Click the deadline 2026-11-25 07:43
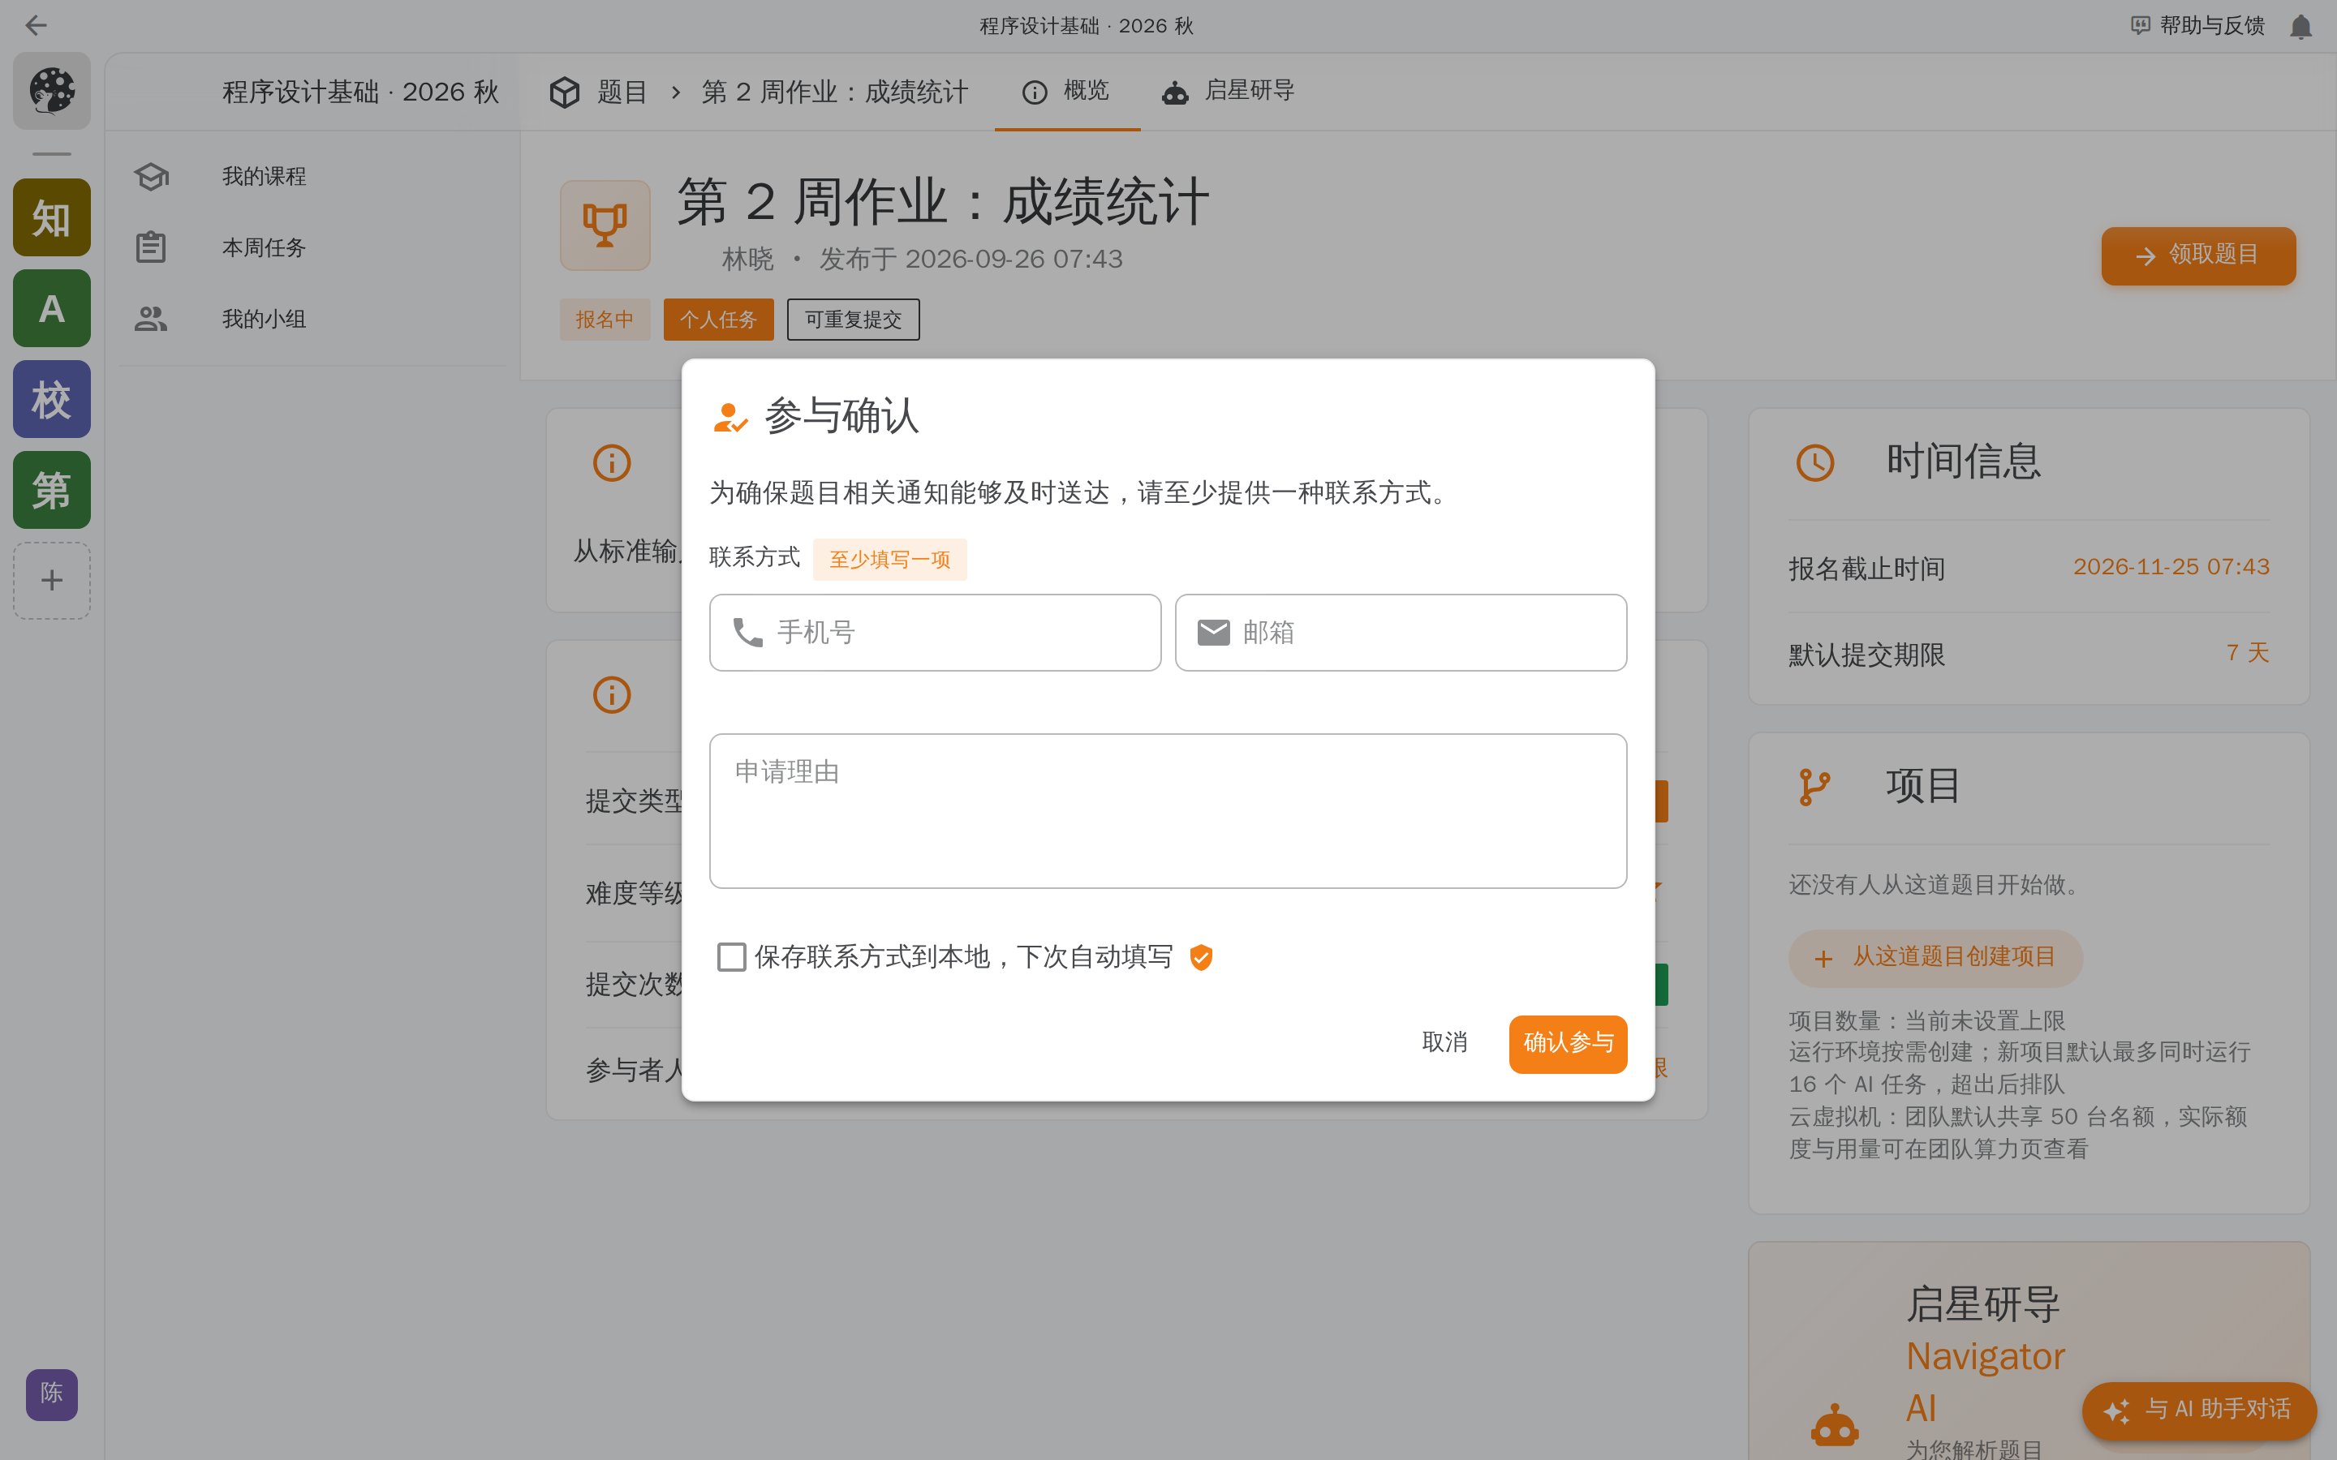2337x1460 pixels. (x=2171, y=567)
